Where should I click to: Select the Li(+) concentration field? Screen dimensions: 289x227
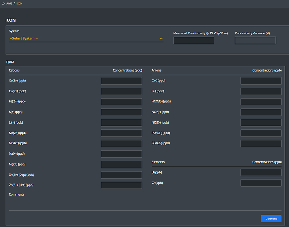[x=121, y=122]
